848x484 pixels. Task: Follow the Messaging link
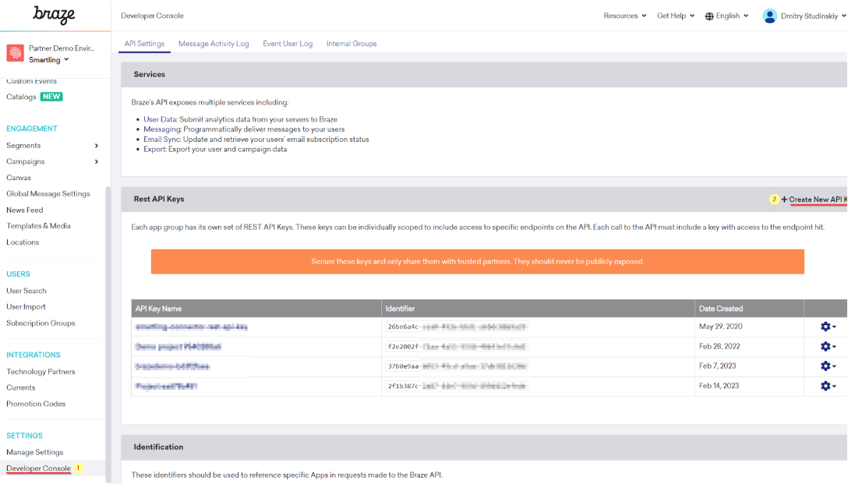[162, 129]
